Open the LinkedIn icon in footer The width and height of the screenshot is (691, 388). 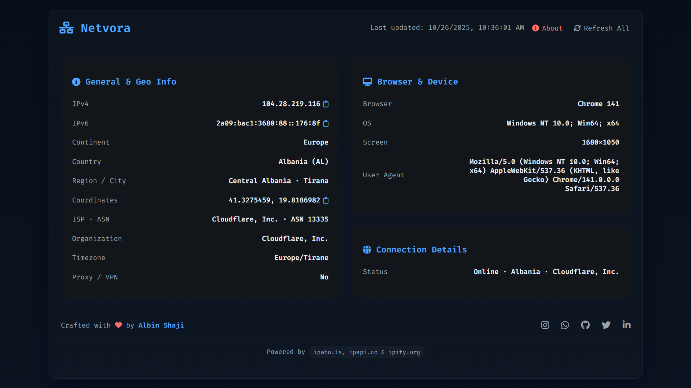tap(626, 325)
